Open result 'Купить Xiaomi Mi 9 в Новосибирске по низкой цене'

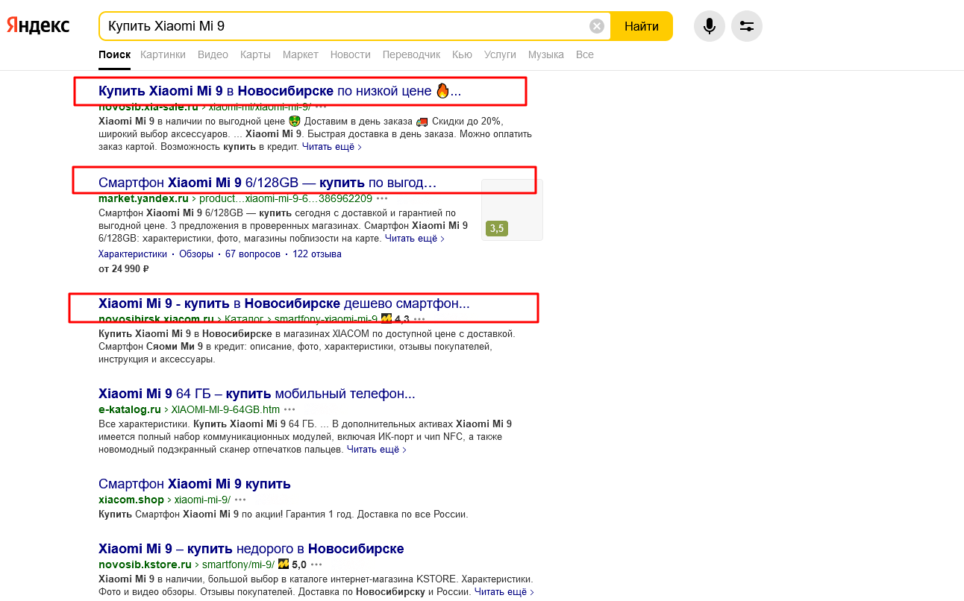[x=280, y=91]
